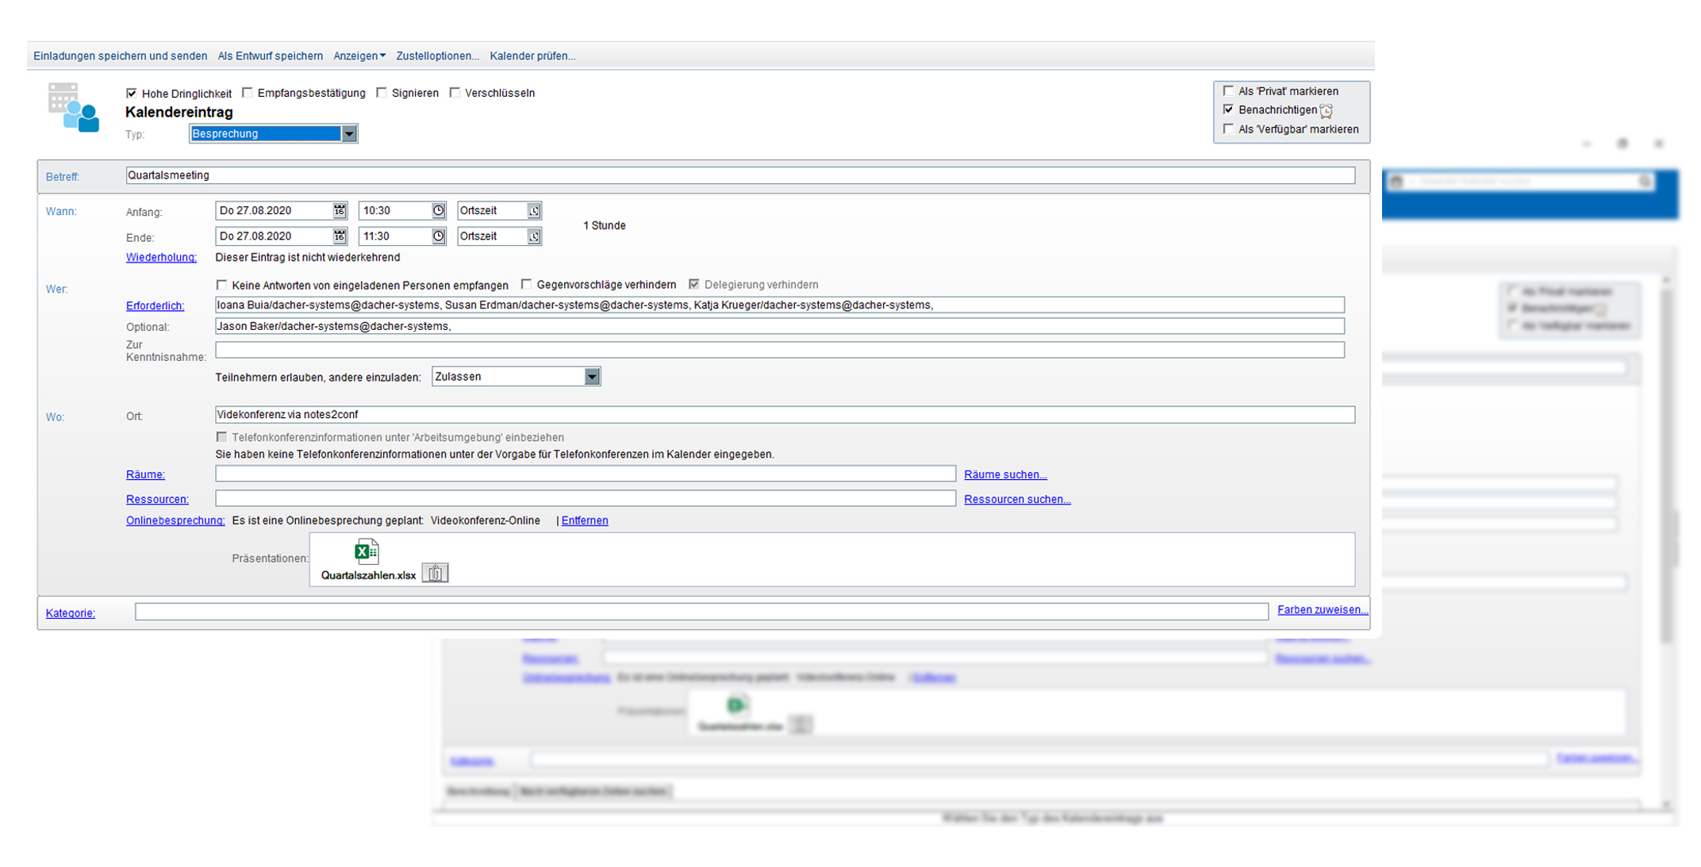The height and width of the screenshot is (867, 1701).
Task: Open start time zone picker icon
Action: click(x=534, y=210)
